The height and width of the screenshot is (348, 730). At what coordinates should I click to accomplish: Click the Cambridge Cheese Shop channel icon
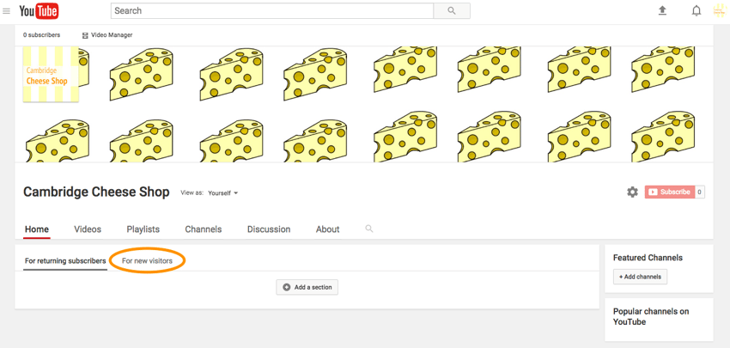51,74
